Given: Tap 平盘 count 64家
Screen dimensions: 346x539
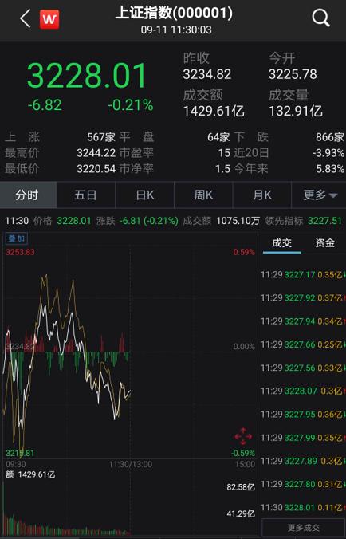Looking at the screenshot, I should click(x=218, y=137).
